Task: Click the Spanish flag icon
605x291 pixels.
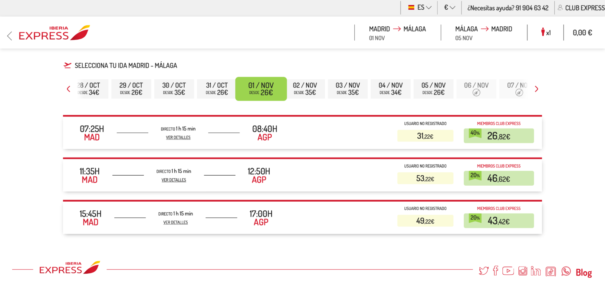Action: pyautogui.click(x=411, y=8)
